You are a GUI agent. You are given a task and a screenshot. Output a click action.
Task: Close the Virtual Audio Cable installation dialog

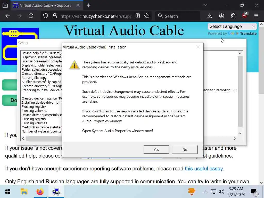pos(198,47)
